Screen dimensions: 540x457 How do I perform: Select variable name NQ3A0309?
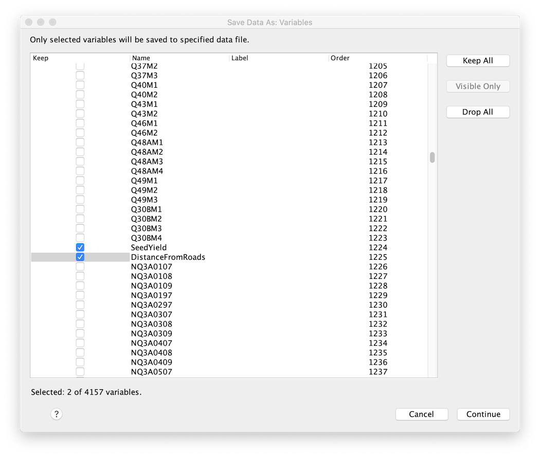(x=152, y=334)
